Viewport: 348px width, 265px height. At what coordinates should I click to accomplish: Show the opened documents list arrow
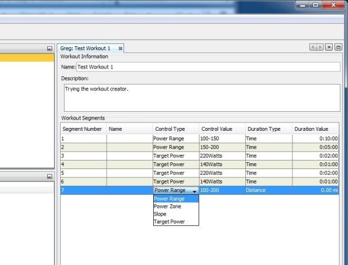point(329,48)
